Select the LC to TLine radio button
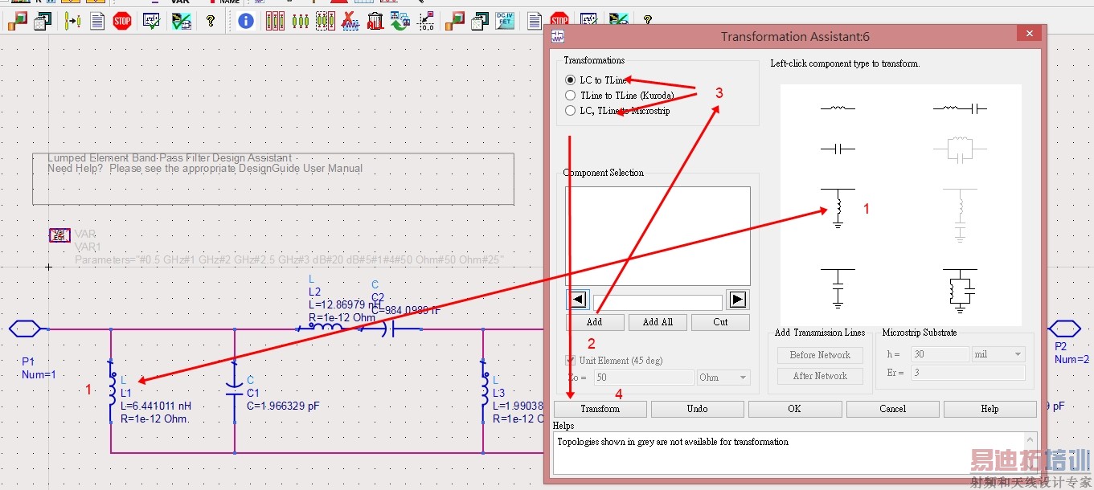Image resolution: width=1094 pixels, height=490 pixels. [571, 80]
